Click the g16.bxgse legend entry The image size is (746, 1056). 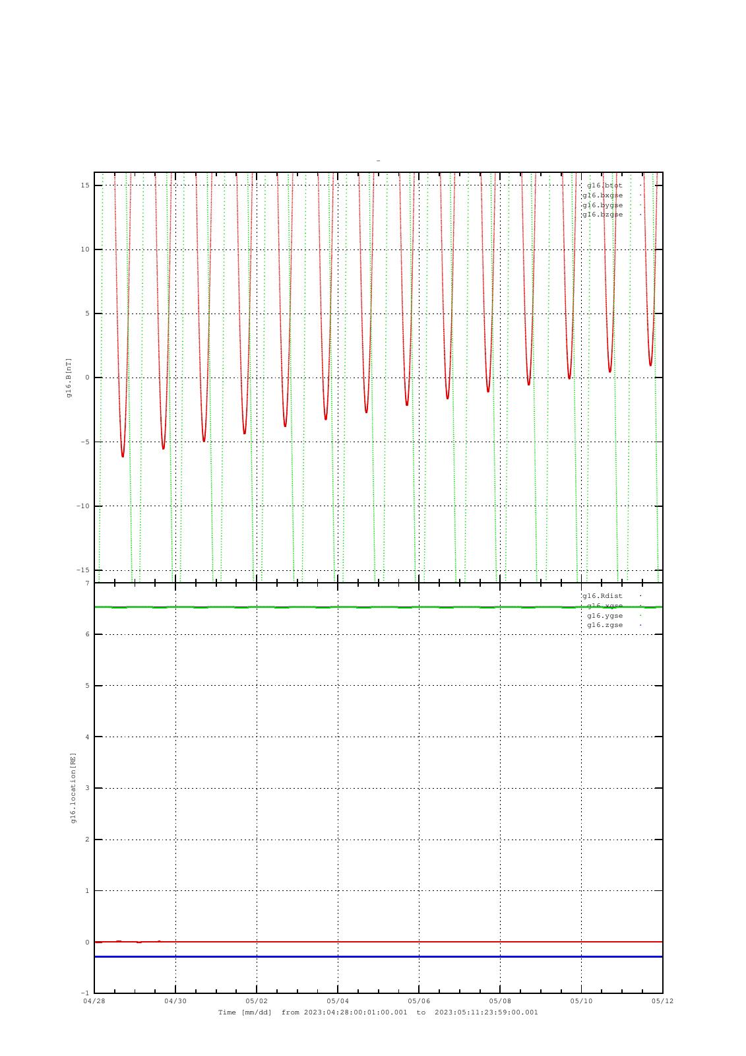(x=602, y=195)
